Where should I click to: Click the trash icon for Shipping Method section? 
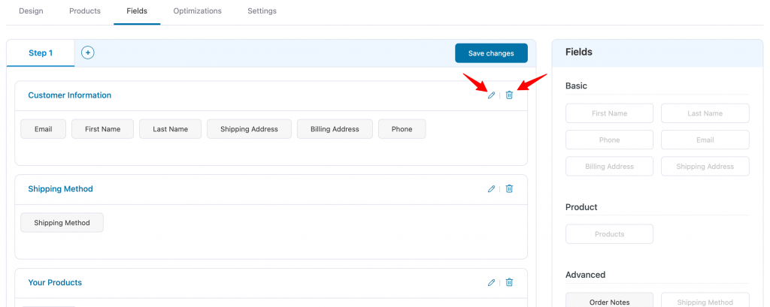coord(509,189)
